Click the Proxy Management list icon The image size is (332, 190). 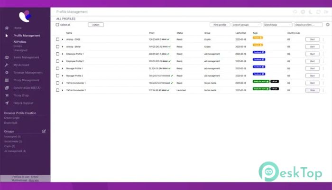[7, 80]
